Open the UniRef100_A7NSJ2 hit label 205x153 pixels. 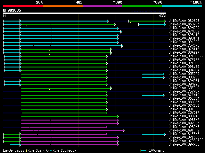pos(184,31)
